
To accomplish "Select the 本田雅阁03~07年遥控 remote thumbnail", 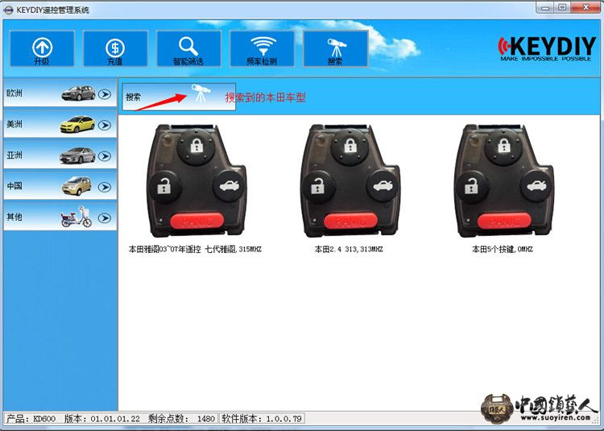I will point(196,180).
